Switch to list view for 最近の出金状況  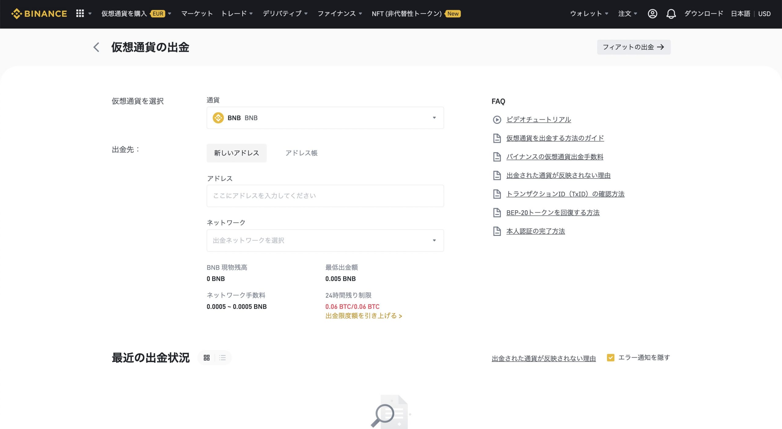click(x=222, y=358)
